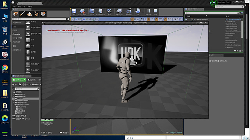Open the Blueprints toolbar icon
Image resolution: width=250 pixels, height=140 pixels.
(x=119, y=12)
